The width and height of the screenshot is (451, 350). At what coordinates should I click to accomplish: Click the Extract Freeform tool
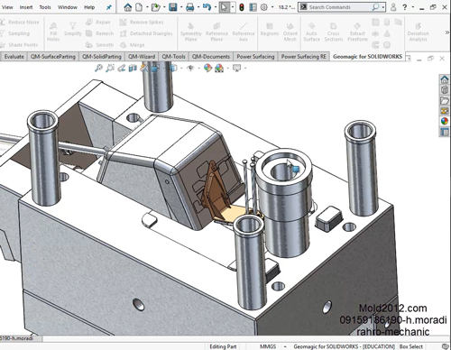(357, 32)
